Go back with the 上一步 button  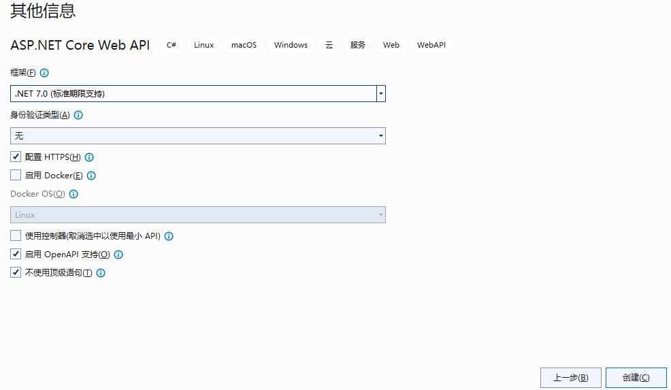pos(570,378)
